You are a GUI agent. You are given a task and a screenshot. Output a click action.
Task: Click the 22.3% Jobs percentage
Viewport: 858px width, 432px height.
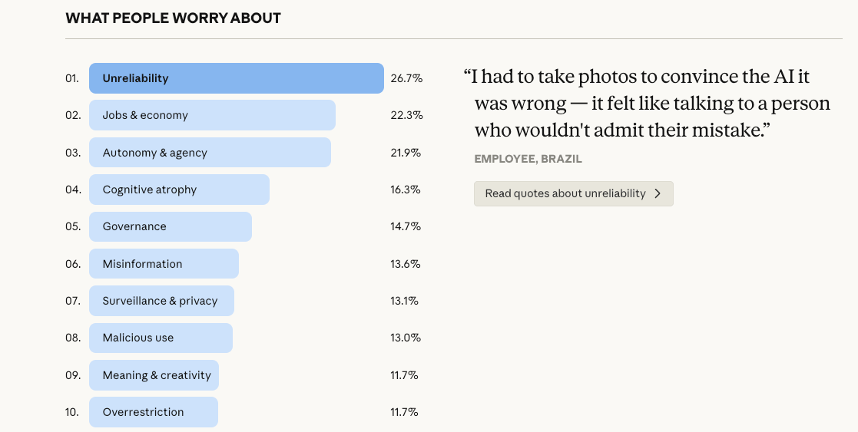[x=406, y=115]
